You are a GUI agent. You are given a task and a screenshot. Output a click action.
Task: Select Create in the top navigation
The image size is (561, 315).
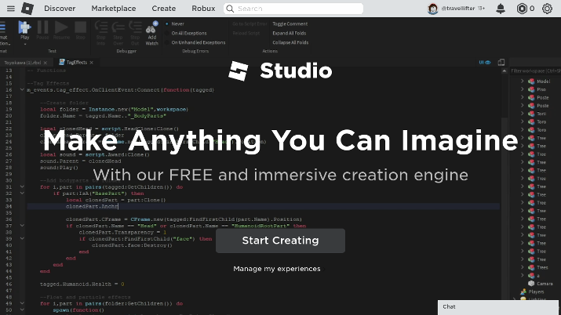click(x=163, y=8)
